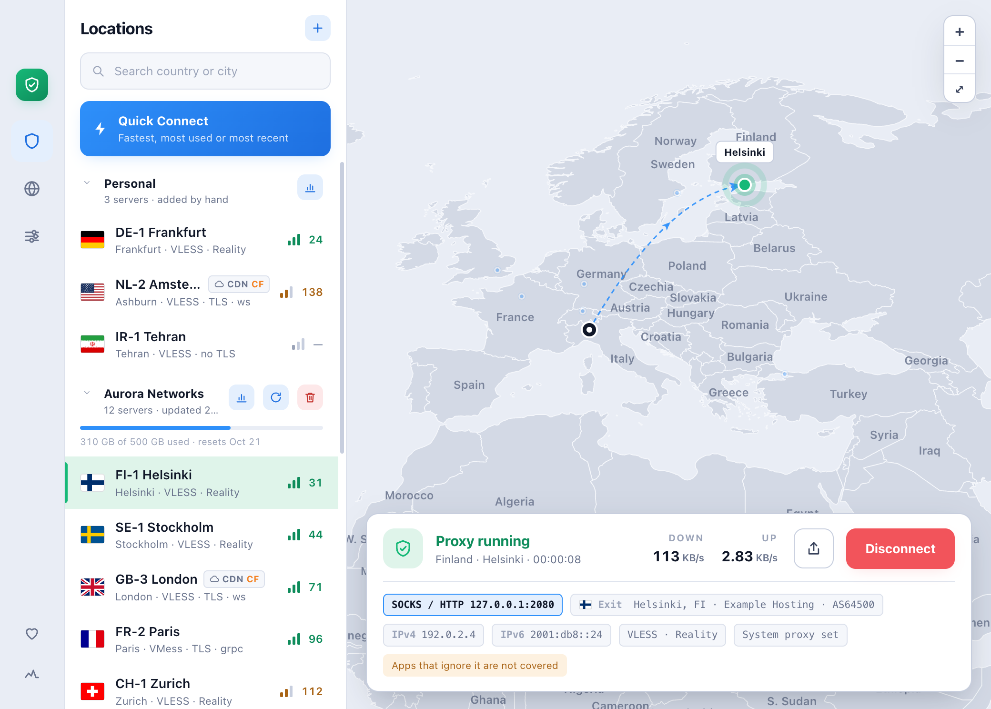991x709 pixels.
Task: Select the FI-1 Helsinki server
Action: click(x=202, y=483)
